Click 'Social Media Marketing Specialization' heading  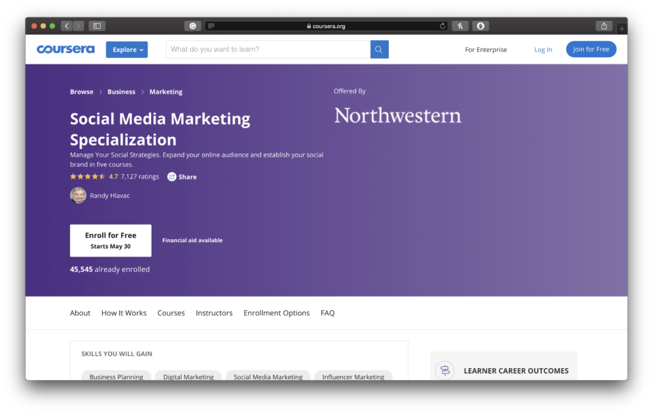pos(160,129)
